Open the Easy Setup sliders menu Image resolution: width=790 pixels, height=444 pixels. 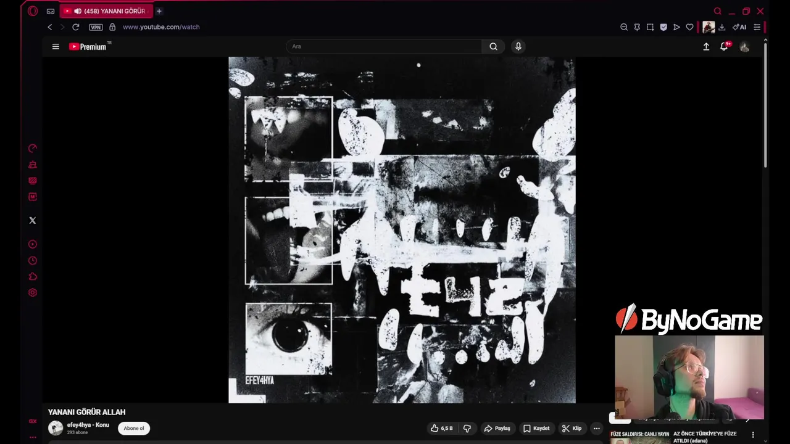757,27
